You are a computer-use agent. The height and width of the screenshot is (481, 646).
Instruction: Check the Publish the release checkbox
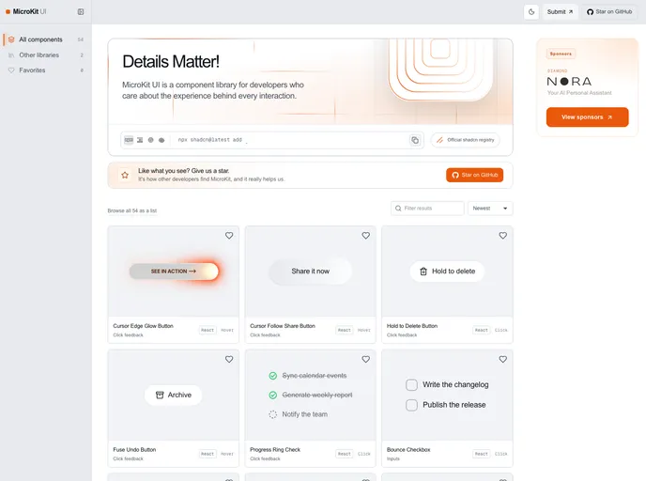[x=411, y=405]
